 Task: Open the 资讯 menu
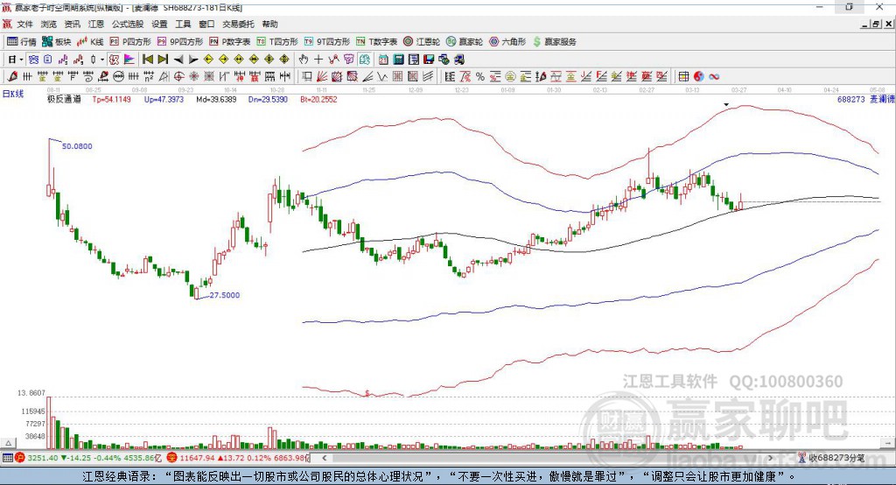pos(72,24)
